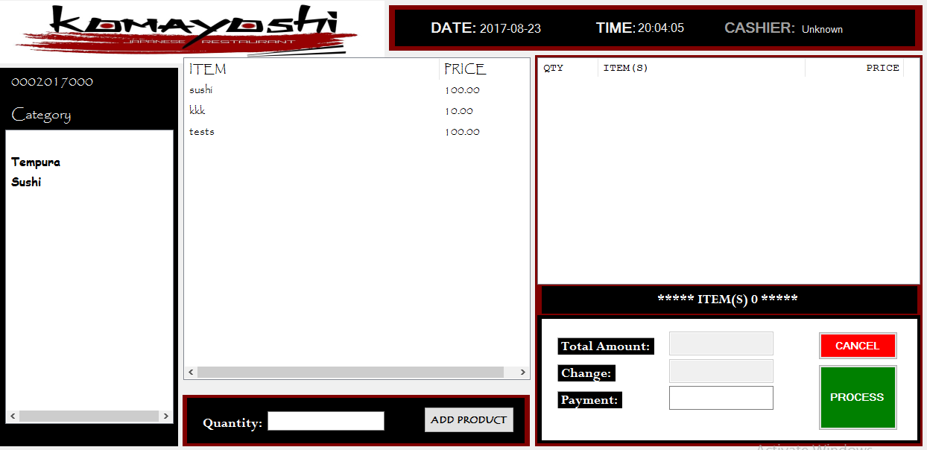This screenshot has width=927, height=450.
Task: Select the Sushi category
Action: tap(26, 183)
